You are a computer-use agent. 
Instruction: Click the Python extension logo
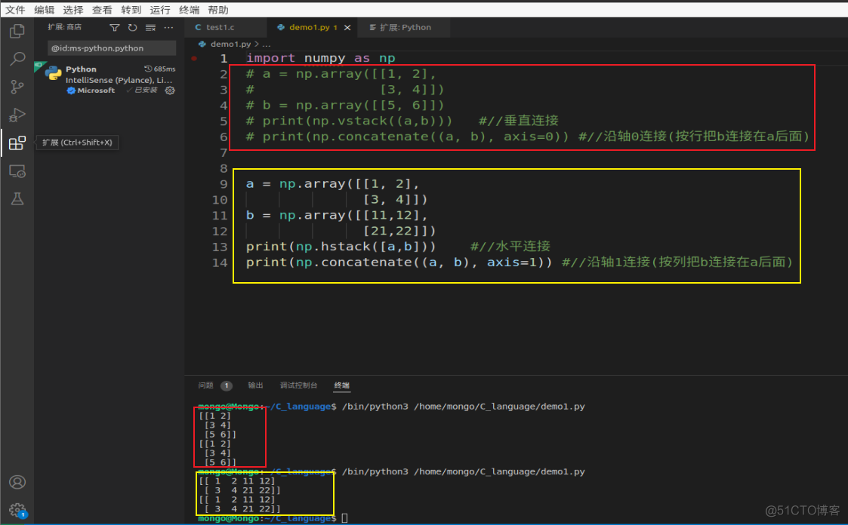coord(53,73)
